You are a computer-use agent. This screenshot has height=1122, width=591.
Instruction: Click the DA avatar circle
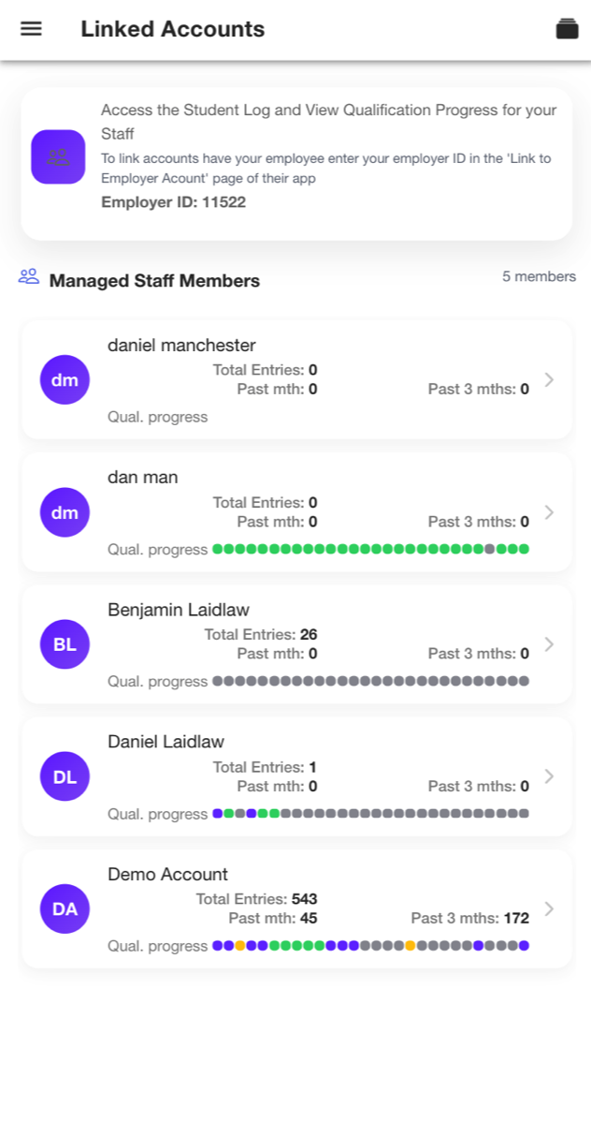click(65, 908)
